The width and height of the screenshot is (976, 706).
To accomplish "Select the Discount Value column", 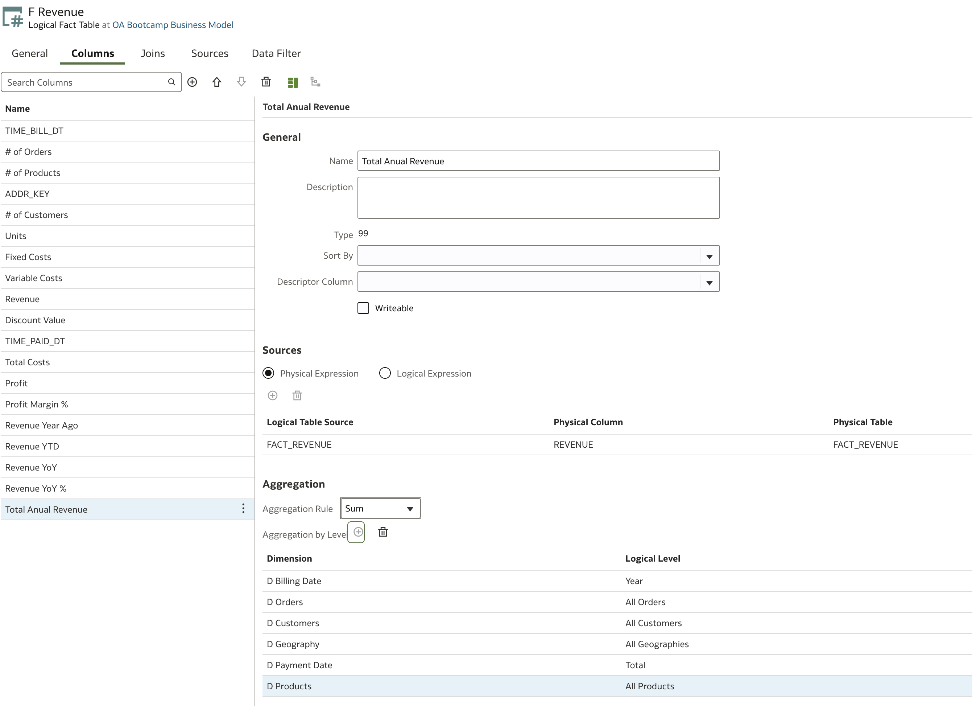I will point(127,320).
